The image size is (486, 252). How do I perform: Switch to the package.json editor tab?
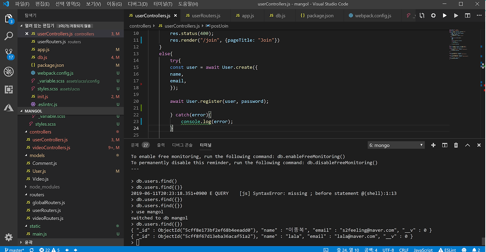317,16
